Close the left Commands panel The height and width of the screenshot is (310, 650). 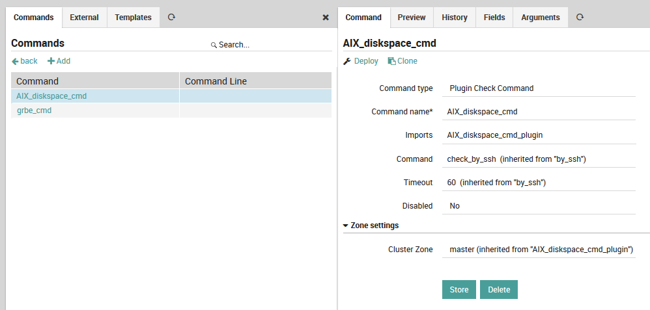[x=326, y=18]
